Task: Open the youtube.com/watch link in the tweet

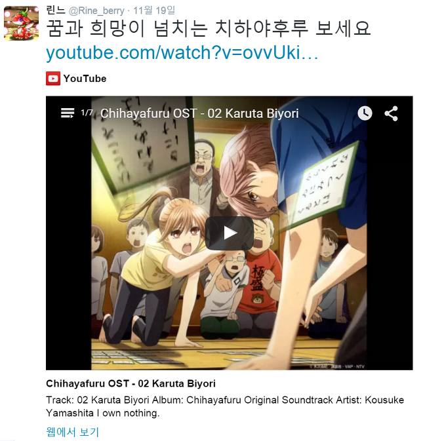Action: [182, 52]
